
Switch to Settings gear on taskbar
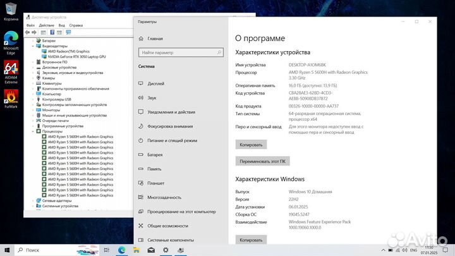166,250
